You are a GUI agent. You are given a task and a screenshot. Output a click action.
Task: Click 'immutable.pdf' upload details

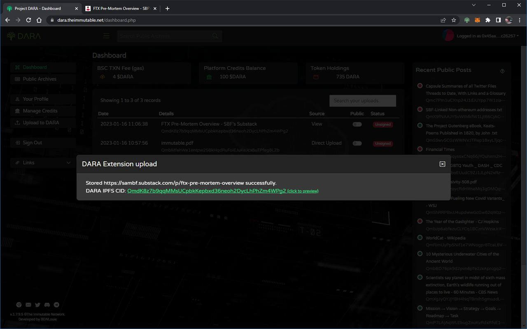click(x=177, y=143)
